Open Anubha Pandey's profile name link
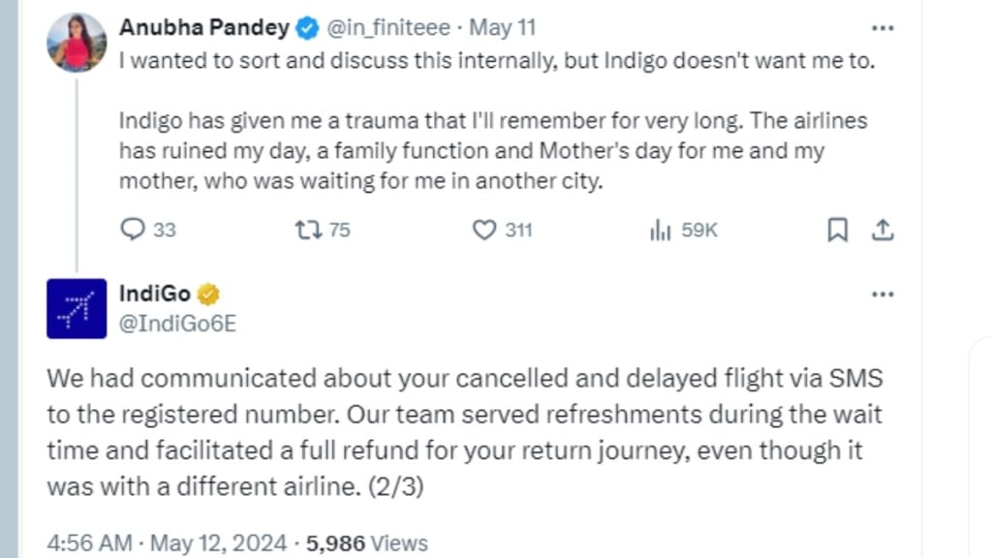992x558 pixels. [x=204, y=28]
